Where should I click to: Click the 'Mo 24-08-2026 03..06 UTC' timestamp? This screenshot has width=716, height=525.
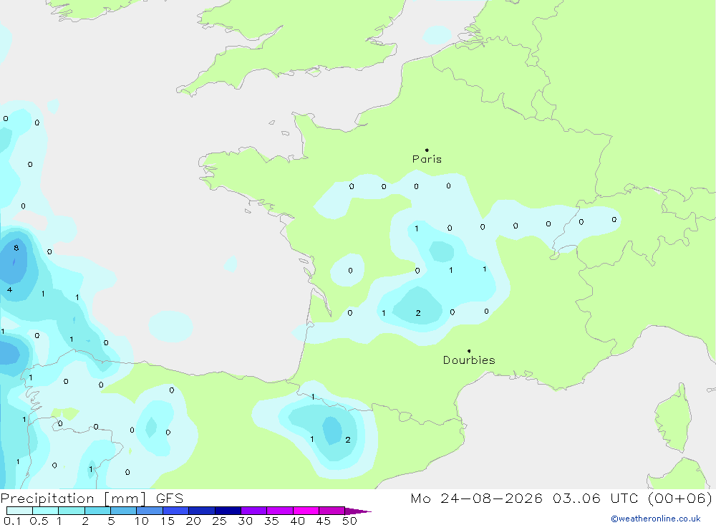[524, 498]
